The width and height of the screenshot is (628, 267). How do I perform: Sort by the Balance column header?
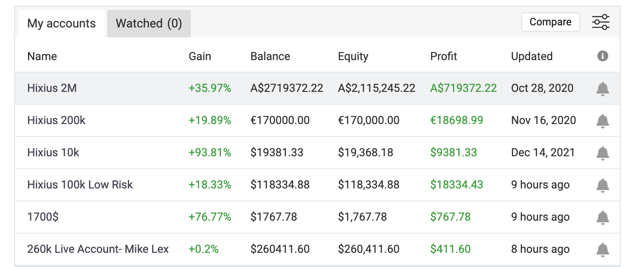click(x=270, y=56)
